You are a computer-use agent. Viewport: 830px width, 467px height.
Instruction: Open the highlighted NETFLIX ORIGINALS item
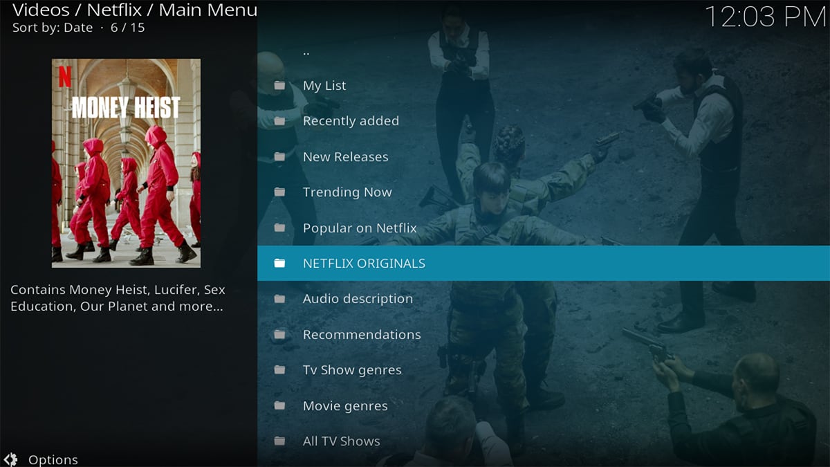click(x=364, y=264)
